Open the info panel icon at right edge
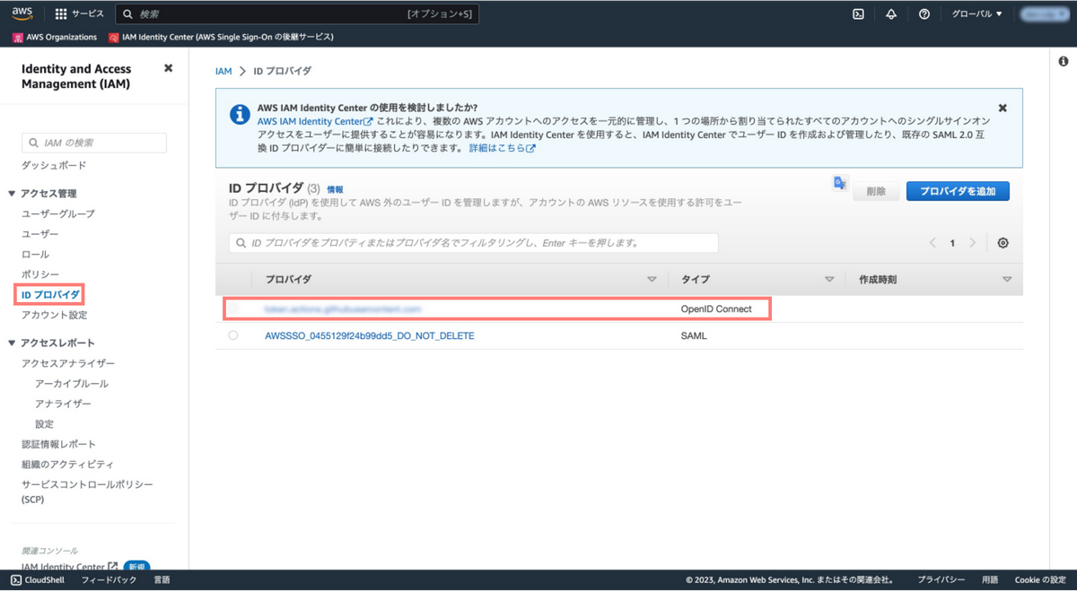Viewport: 1077px width, 591px height. 1064,62
